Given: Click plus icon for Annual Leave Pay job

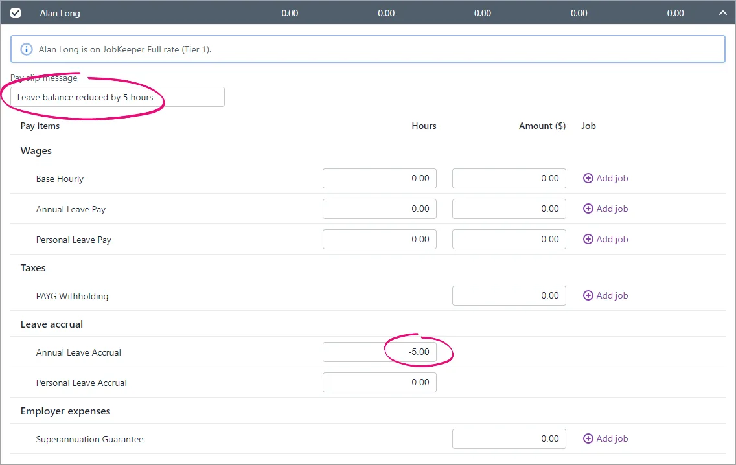Looking at the screenshot, I should point(588,209).
